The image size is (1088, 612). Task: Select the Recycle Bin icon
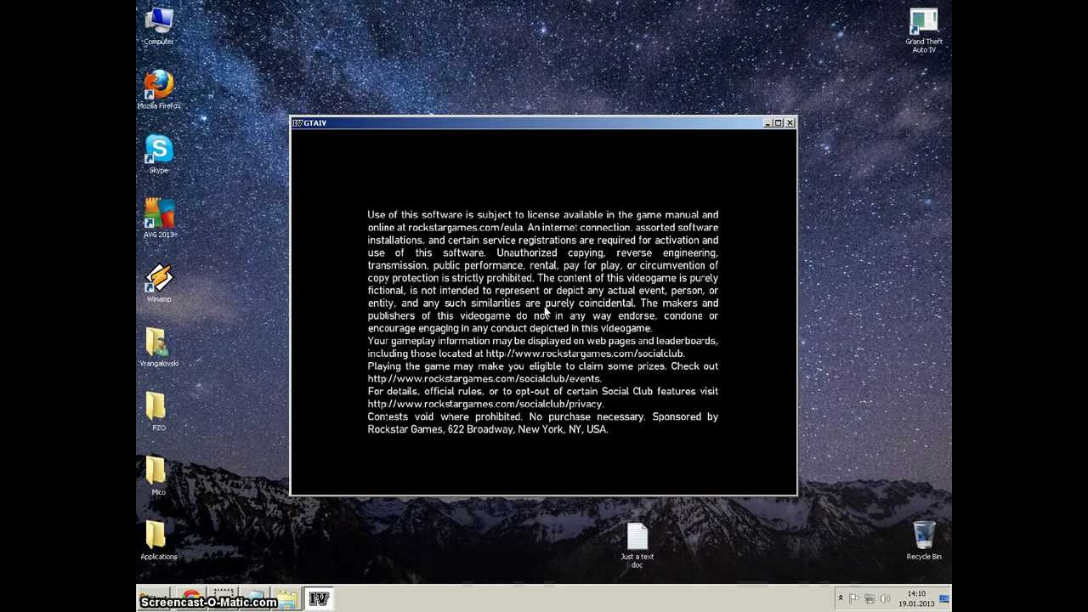pos(924,541)
